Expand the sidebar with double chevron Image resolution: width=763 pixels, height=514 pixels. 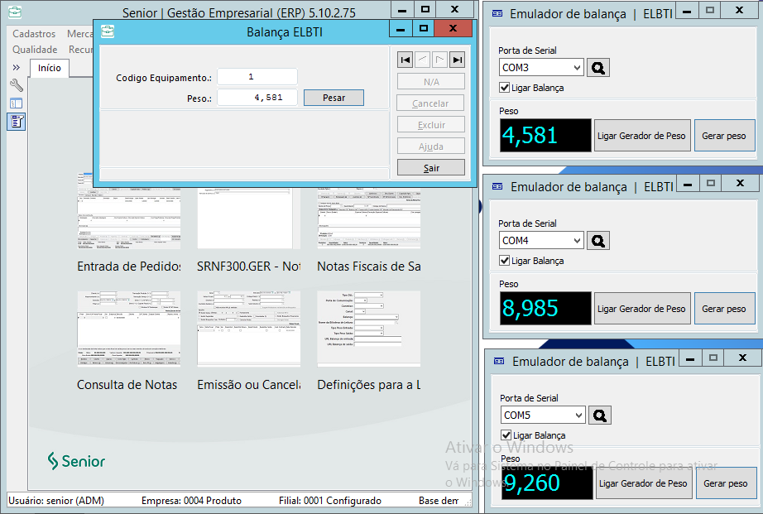[x=16, y=67]
